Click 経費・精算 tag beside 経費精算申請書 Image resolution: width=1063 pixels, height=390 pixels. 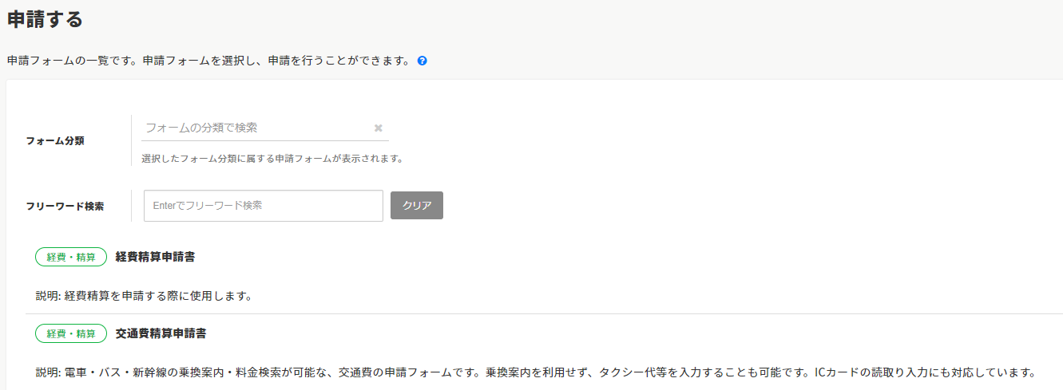(71, 257)
